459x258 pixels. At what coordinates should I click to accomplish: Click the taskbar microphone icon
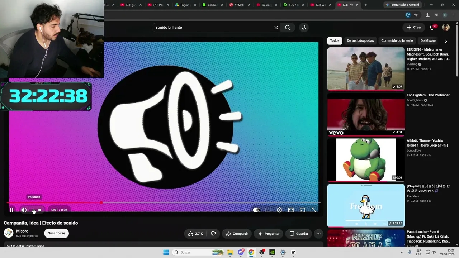click(410, 252)
